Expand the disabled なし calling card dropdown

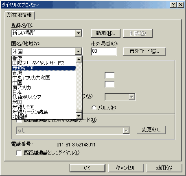point(126,131)
